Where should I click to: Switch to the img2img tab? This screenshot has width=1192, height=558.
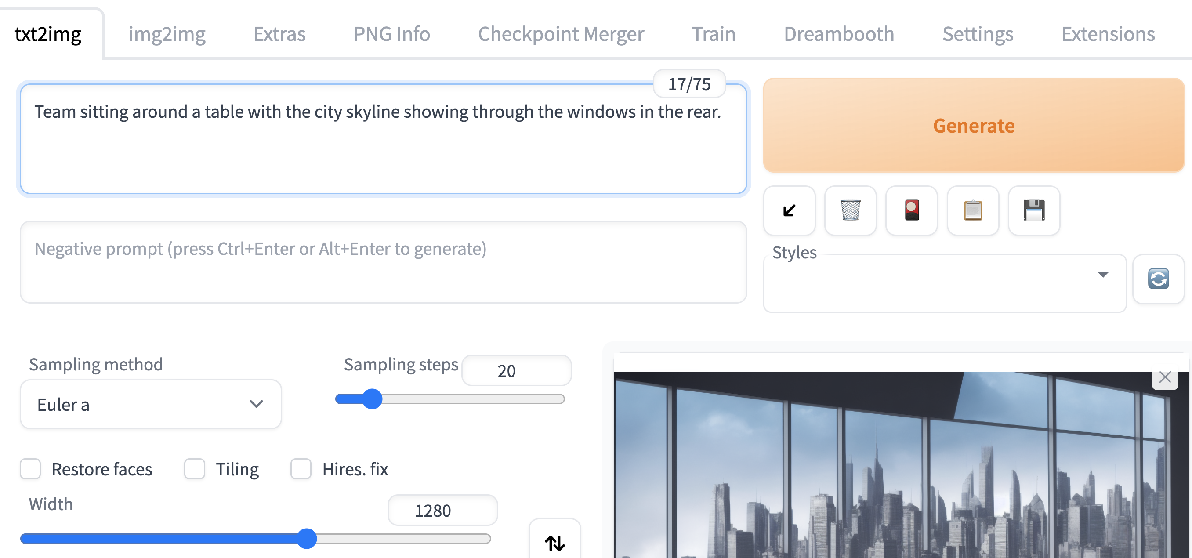167,34
